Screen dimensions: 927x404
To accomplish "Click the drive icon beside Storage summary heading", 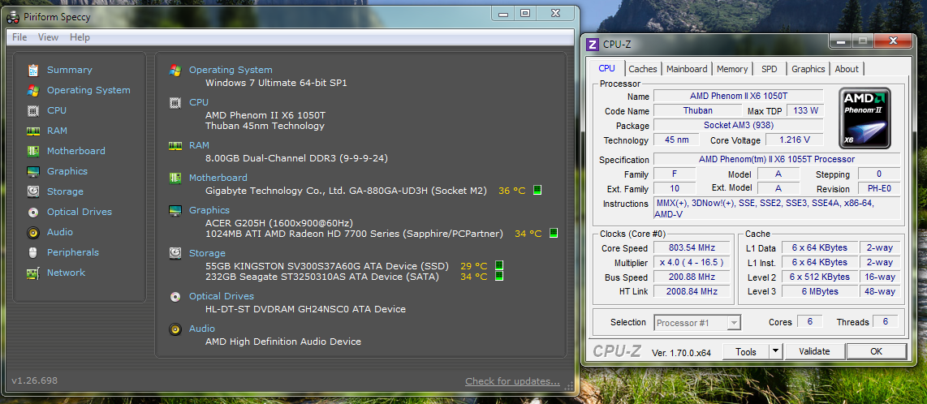I will pos(175,253).
